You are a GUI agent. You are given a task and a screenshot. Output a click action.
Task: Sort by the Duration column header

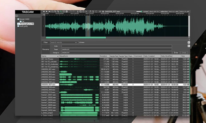pyautogui.click(x=104, y=56)
